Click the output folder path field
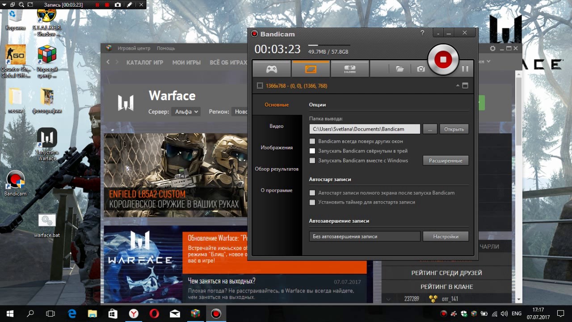 click(x=365, y=129)
